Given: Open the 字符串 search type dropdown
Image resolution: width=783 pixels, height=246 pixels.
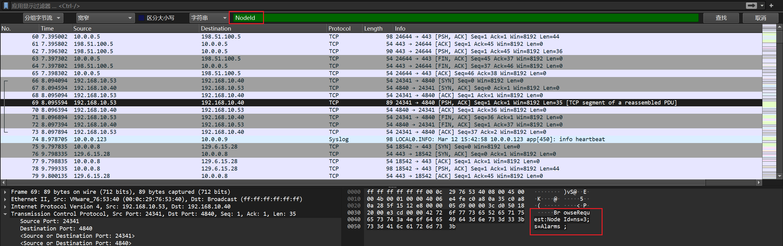Looking at the screenshot, I should coord(209,18).
